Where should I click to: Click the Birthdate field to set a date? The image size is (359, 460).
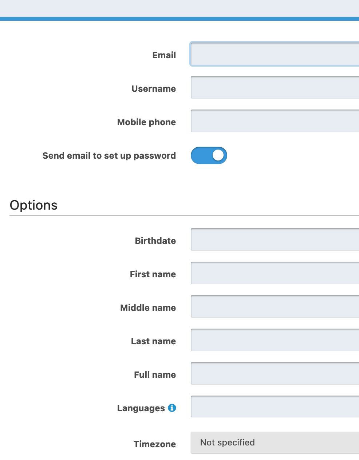pyautogui.click(x=273, y=239)
